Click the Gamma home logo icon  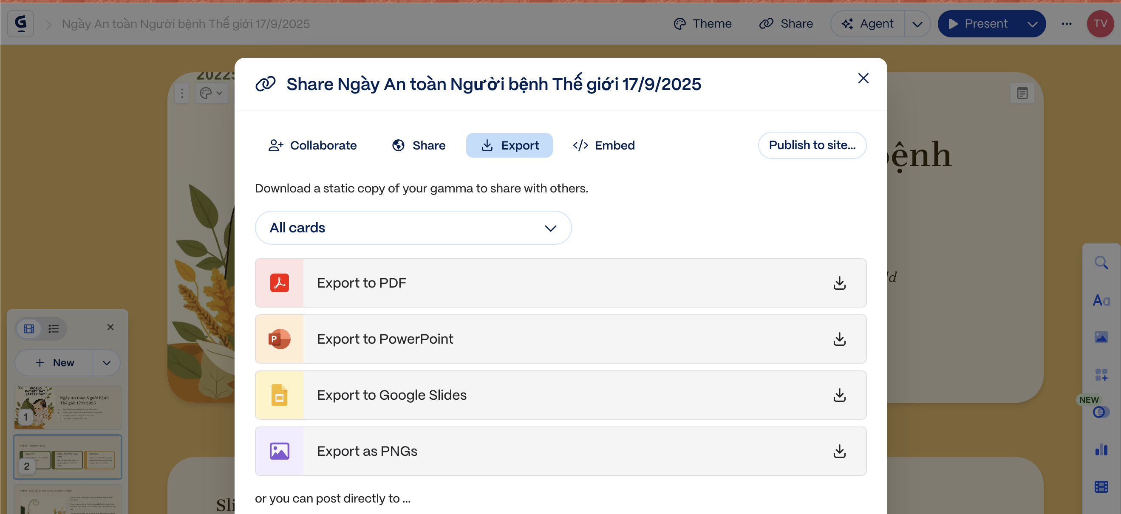click(20, 23)
